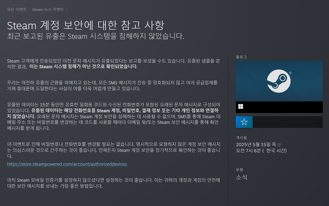Go to 'Steam 뉴스 이벤트' breadcrumb
The height and width of the screenshot is (206, 329).
[x=48, y=9]
